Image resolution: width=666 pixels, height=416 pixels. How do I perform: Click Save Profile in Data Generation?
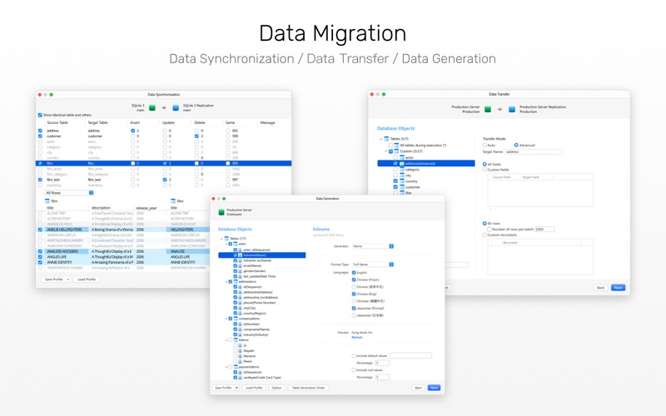[x=223, y=388]
